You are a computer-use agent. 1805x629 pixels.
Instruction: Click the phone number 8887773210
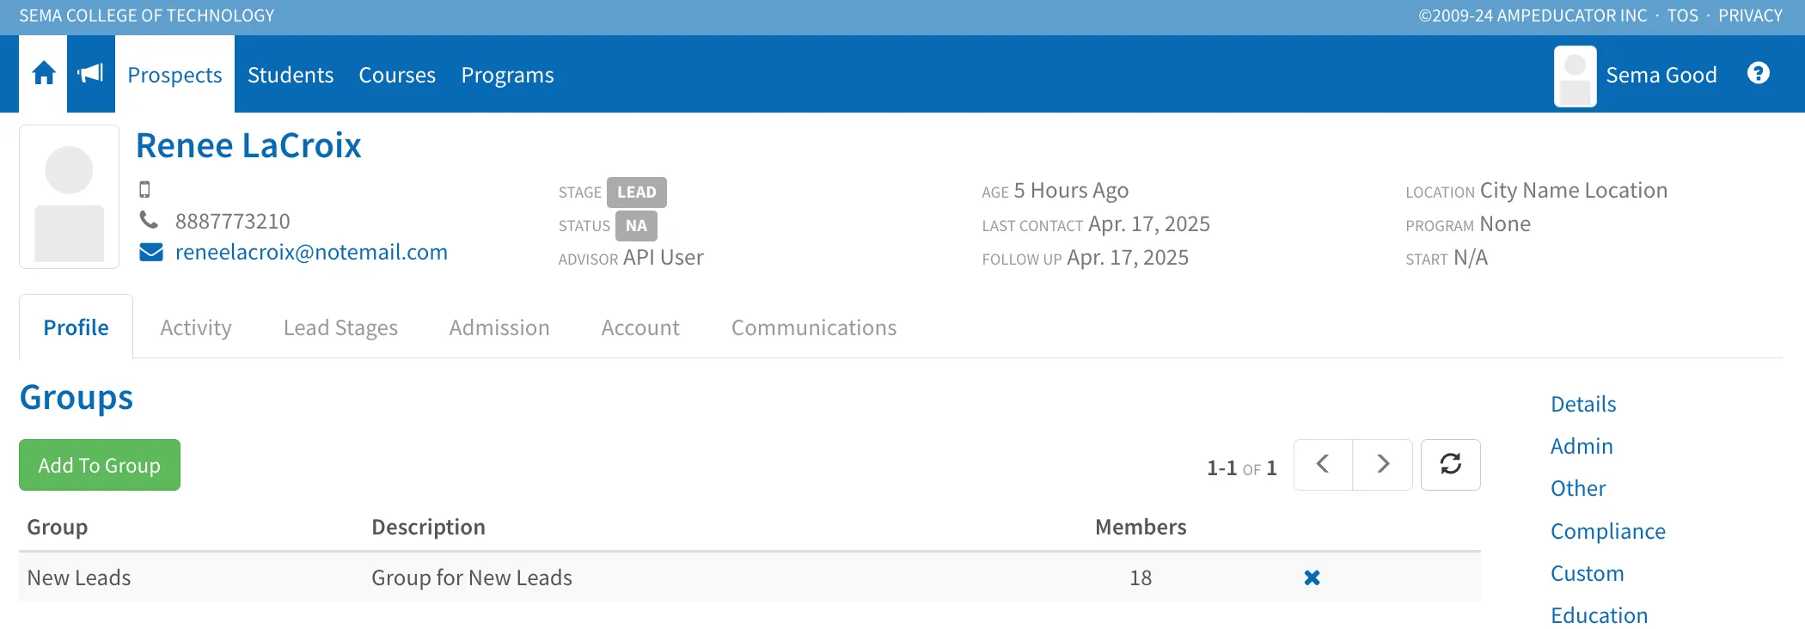pos(233,221)
